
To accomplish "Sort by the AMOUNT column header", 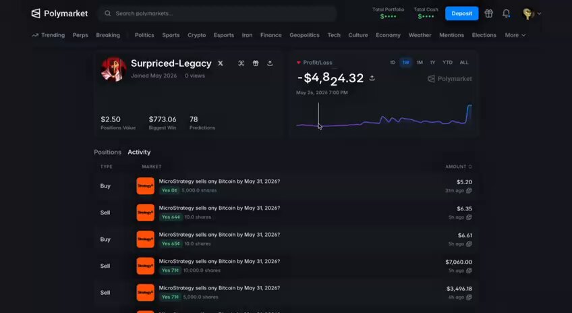I will point(458,167).
